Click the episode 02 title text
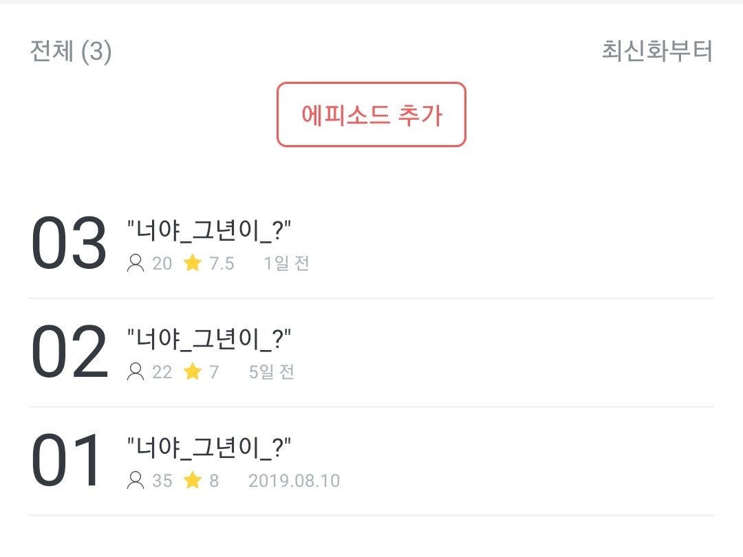 [210, 339]
